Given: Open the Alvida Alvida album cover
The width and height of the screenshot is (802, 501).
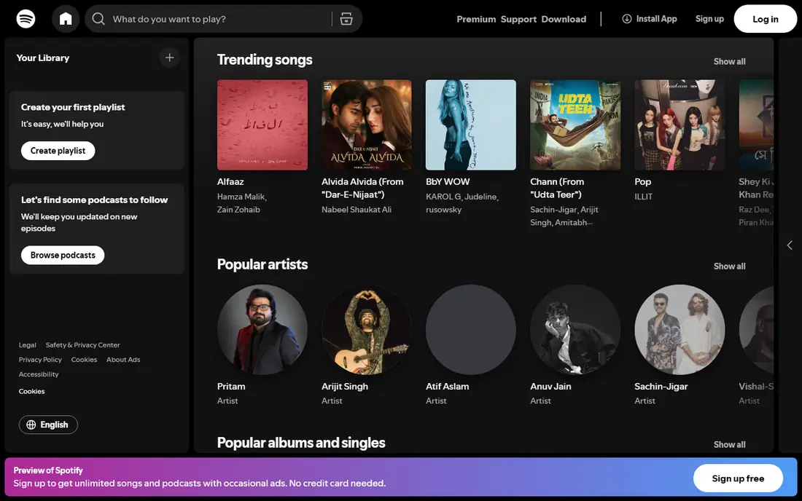Looking at the screenshot, I should 367,125.
